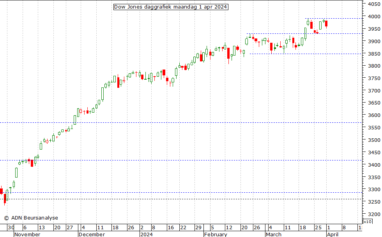Click the last red candlestick at April 1
Viewport: 382px width, 237px height.
click(327, 23)
